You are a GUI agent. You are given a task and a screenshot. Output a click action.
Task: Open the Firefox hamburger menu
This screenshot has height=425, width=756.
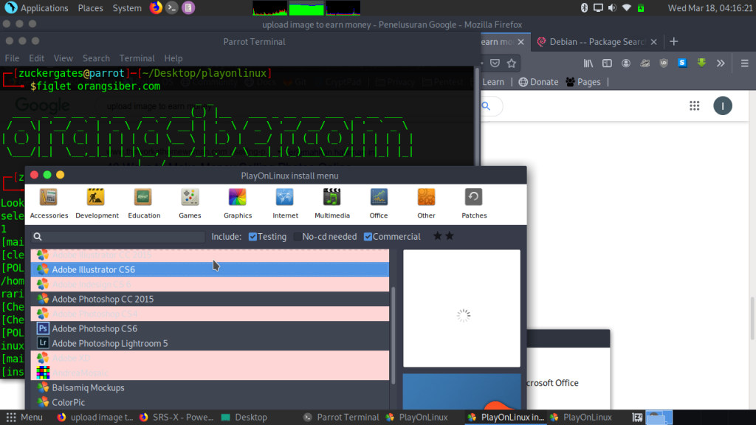[x=744, y=63]
